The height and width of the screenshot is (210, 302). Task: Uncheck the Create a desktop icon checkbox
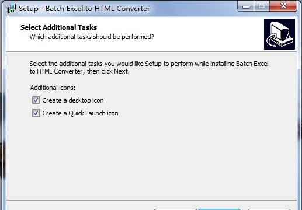pyautogui.click(x=36, y=100)
